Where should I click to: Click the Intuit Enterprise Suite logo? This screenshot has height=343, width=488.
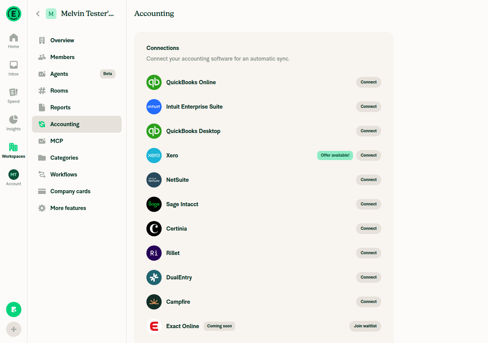[154, 107]
